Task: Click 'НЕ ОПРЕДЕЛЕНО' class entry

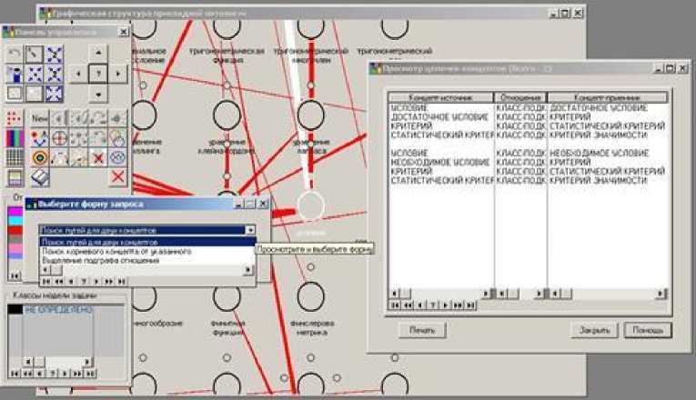Action: (x=58, y=309)
